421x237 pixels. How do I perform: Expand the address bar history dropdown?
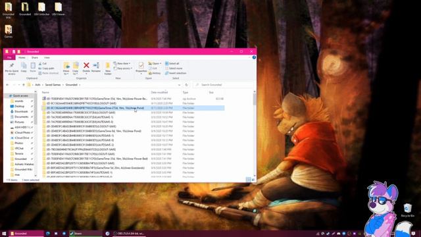click(x=179, y=85)
